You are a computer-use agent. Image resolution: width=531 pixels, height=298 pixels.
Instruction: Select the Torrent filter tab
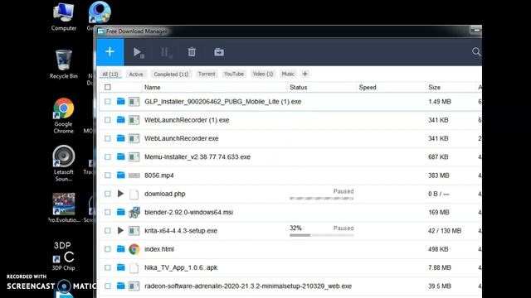click(x=207, y=74)
